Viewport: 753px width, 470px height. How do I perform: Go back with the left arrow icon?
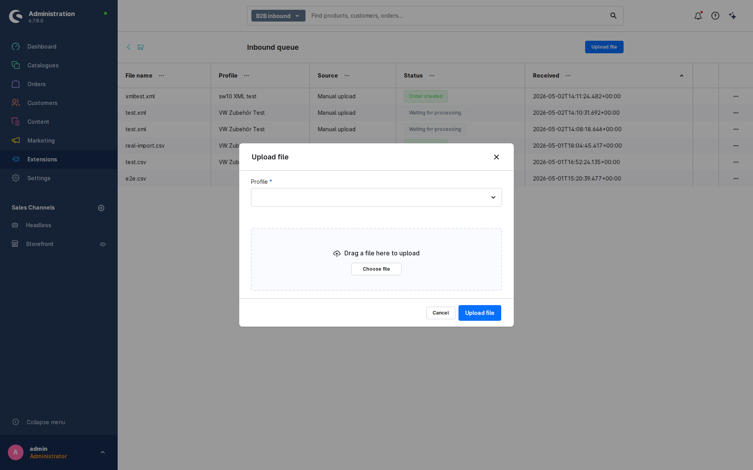coord(129,47)
